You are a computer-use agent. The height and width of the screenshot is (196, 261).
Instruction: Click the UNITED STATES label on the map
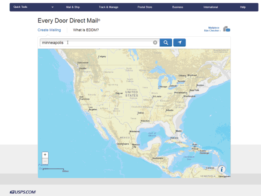[x=132, y=94]
